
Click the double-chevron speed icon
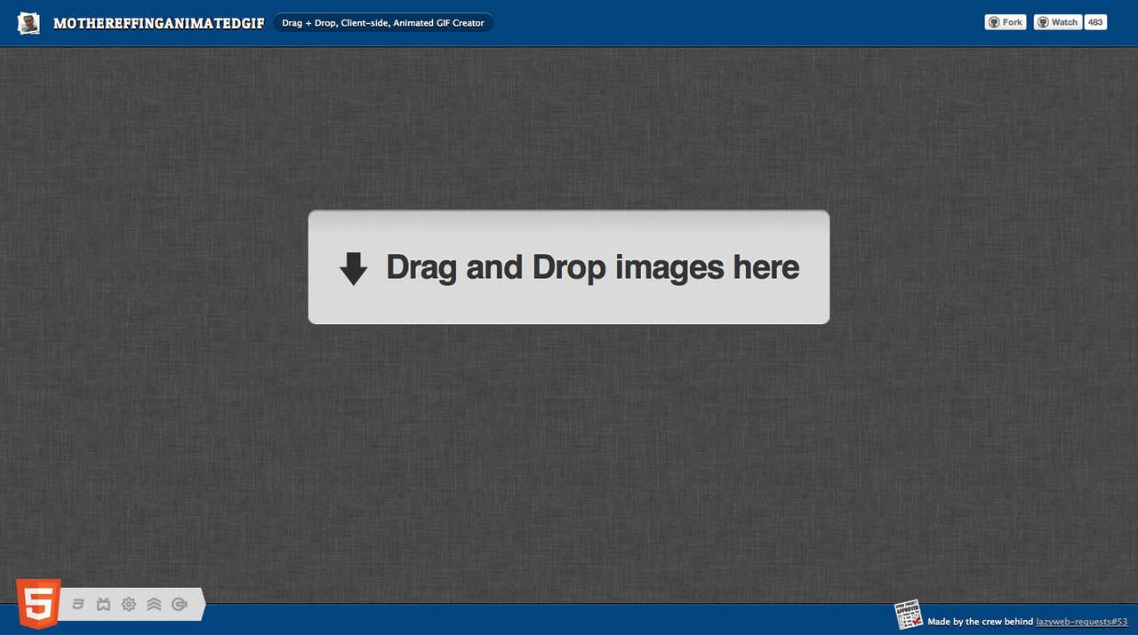[154, 604]
